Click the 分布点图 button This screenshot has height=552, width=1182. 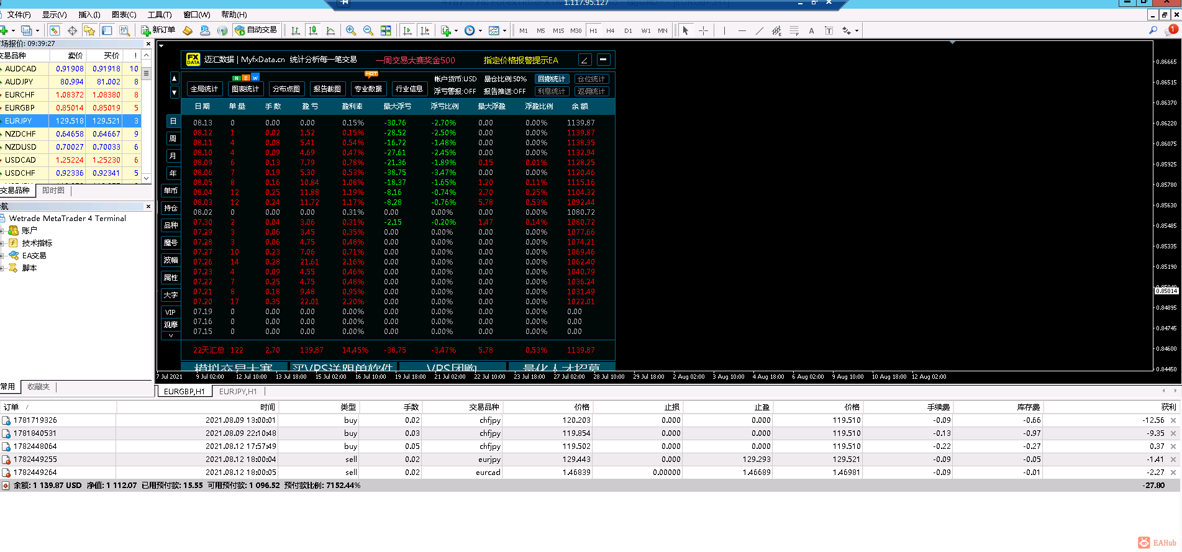pyautogui.click(x=286, y=89)
